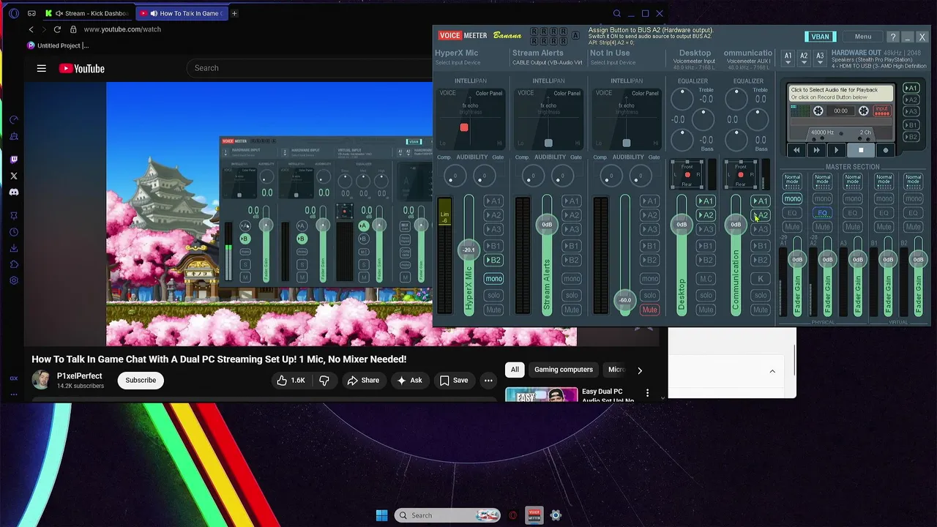Open Voicemeeter from the taskbar
The image size is (937, 527).
tap(534, 515)
